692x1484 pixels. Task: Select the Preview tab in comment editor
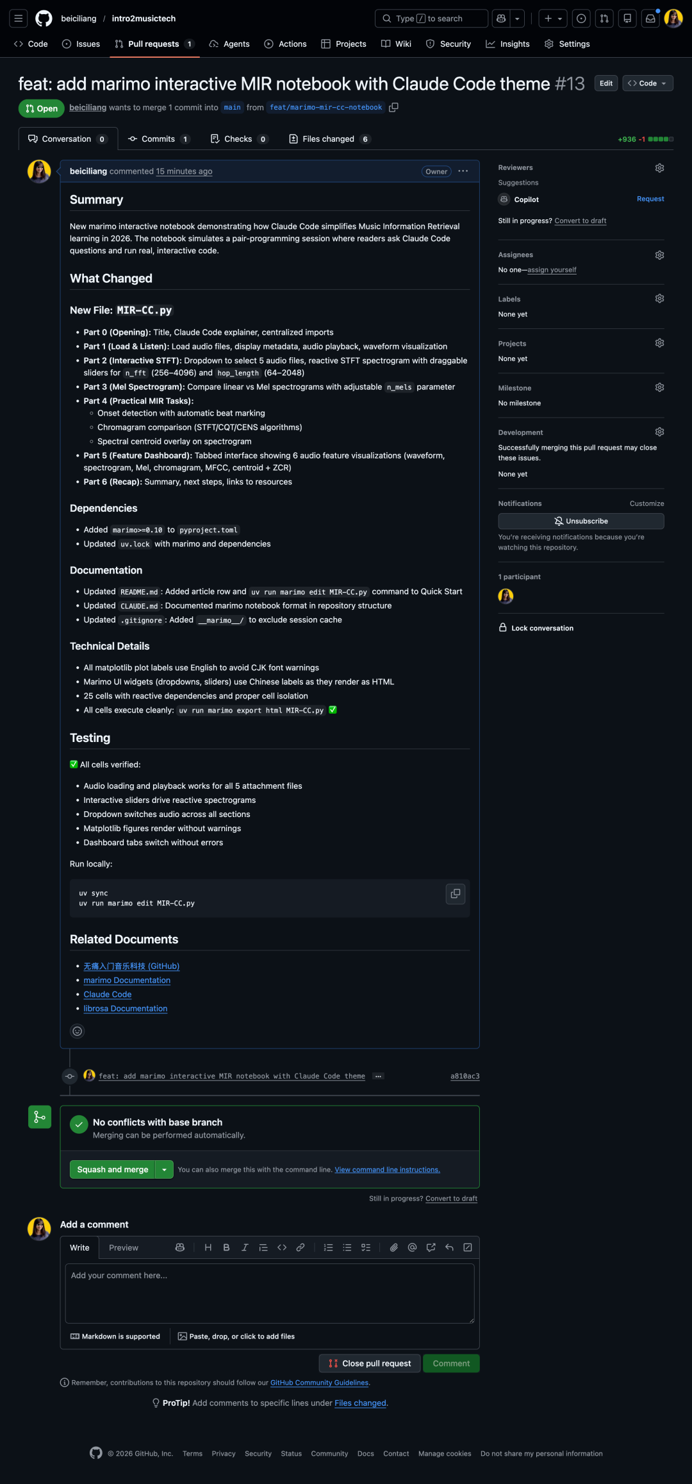click(x=124, y=1247)
